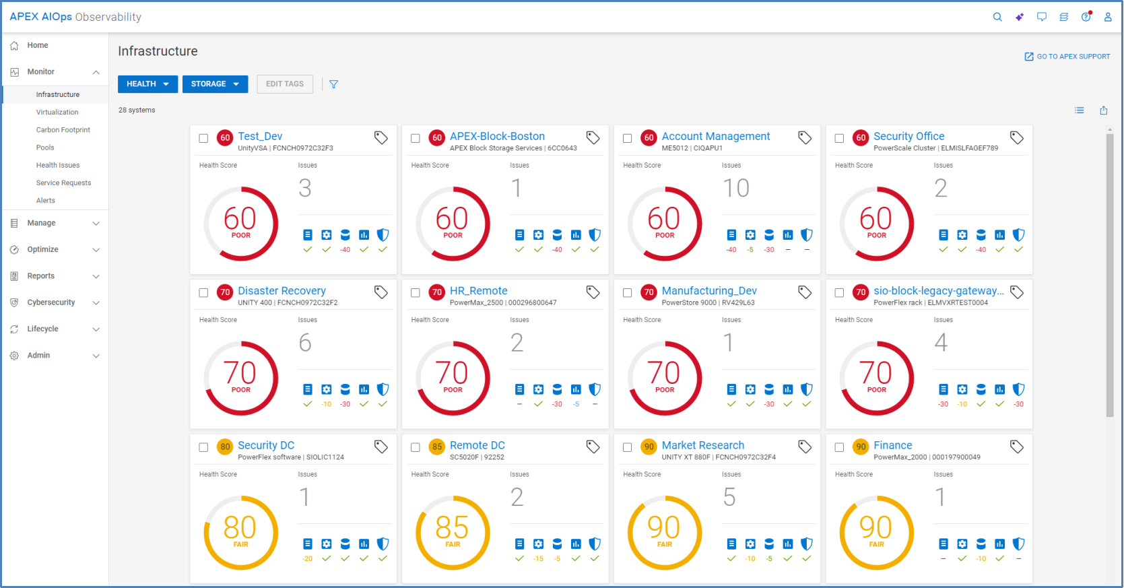This screenshot has height=588, width=1124.
Task: Click Security DC health score 80 gauge
Action: (240, 533)
